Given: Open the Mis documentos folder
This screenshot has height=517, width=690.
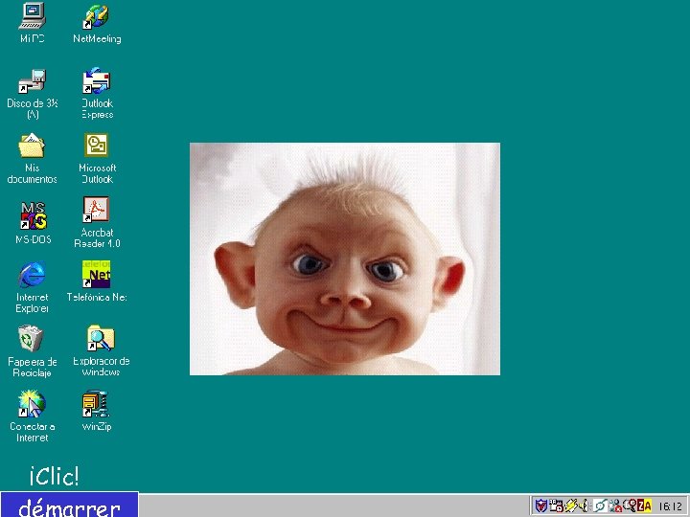Looking at the screenshot, I should (x=33, y=146).
